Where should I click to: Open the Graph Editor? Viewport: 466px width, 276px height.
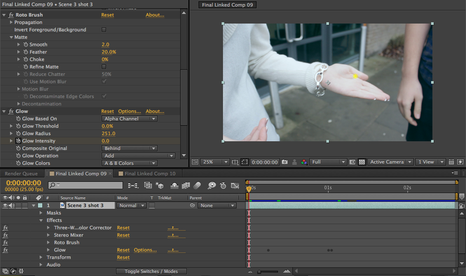pos(235,185)
